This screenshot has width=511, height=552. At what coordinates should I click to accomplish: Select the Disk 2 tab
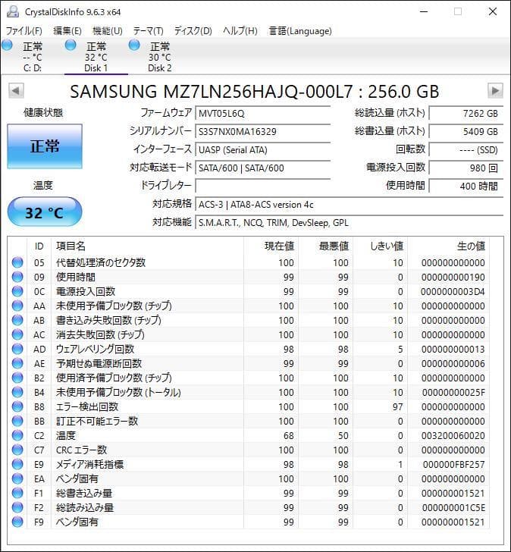[x=159, y=57]
